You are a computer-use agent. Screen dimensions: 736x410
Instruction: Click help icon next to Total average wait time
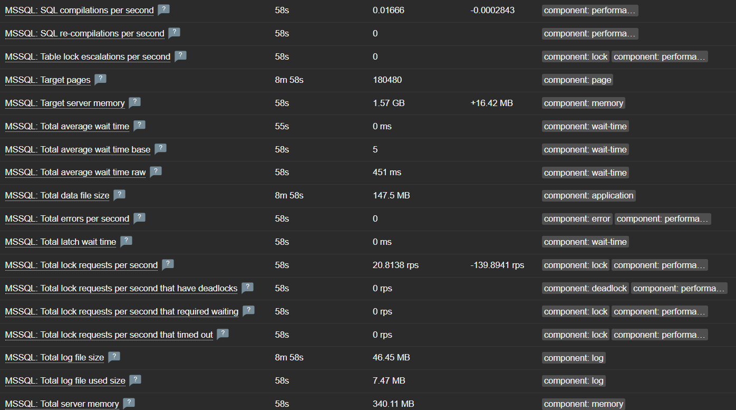point(139,126)
